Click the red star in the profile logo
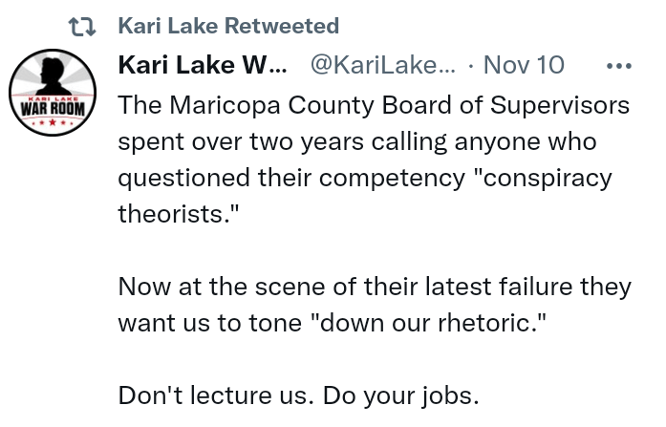This screenshot has width=666, height=427. click(x=53, y=122)
